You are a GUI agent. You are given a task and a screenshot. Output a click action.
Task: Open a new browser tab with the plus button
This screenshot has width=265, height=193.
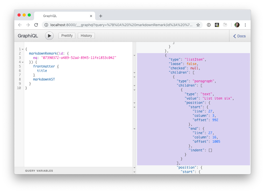pyautogui.click(x=100, y=15)
